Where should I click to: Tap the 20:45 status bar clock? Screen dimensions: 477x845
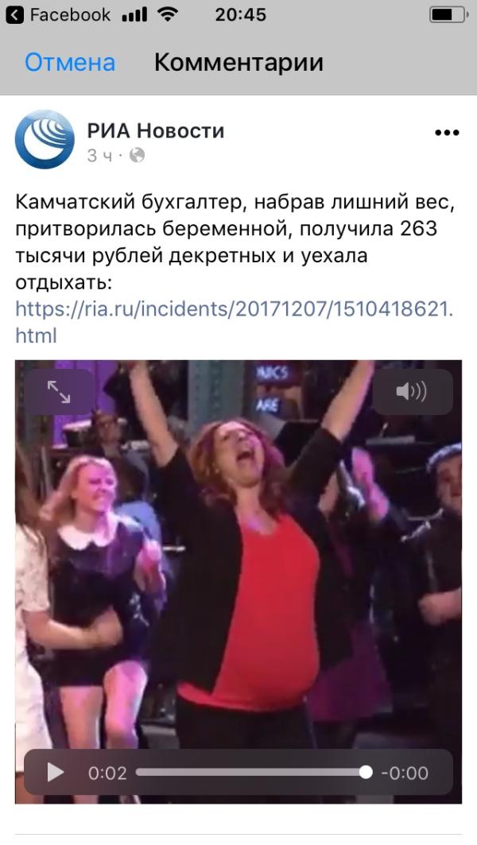coord(240,14)
